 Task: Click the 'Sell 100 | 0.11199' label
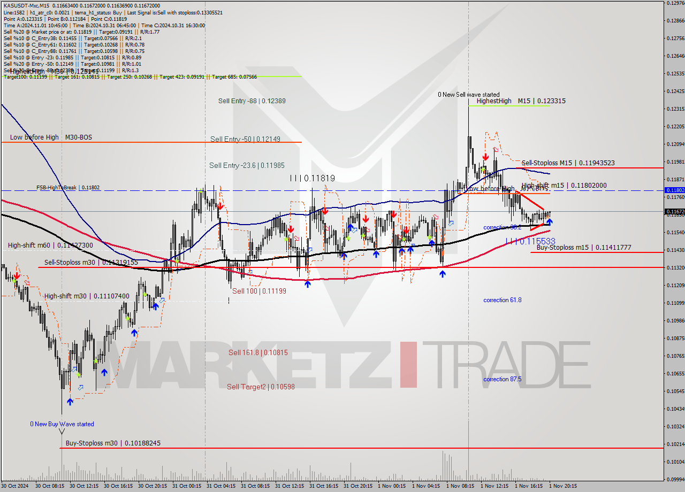tap(259, 291)
